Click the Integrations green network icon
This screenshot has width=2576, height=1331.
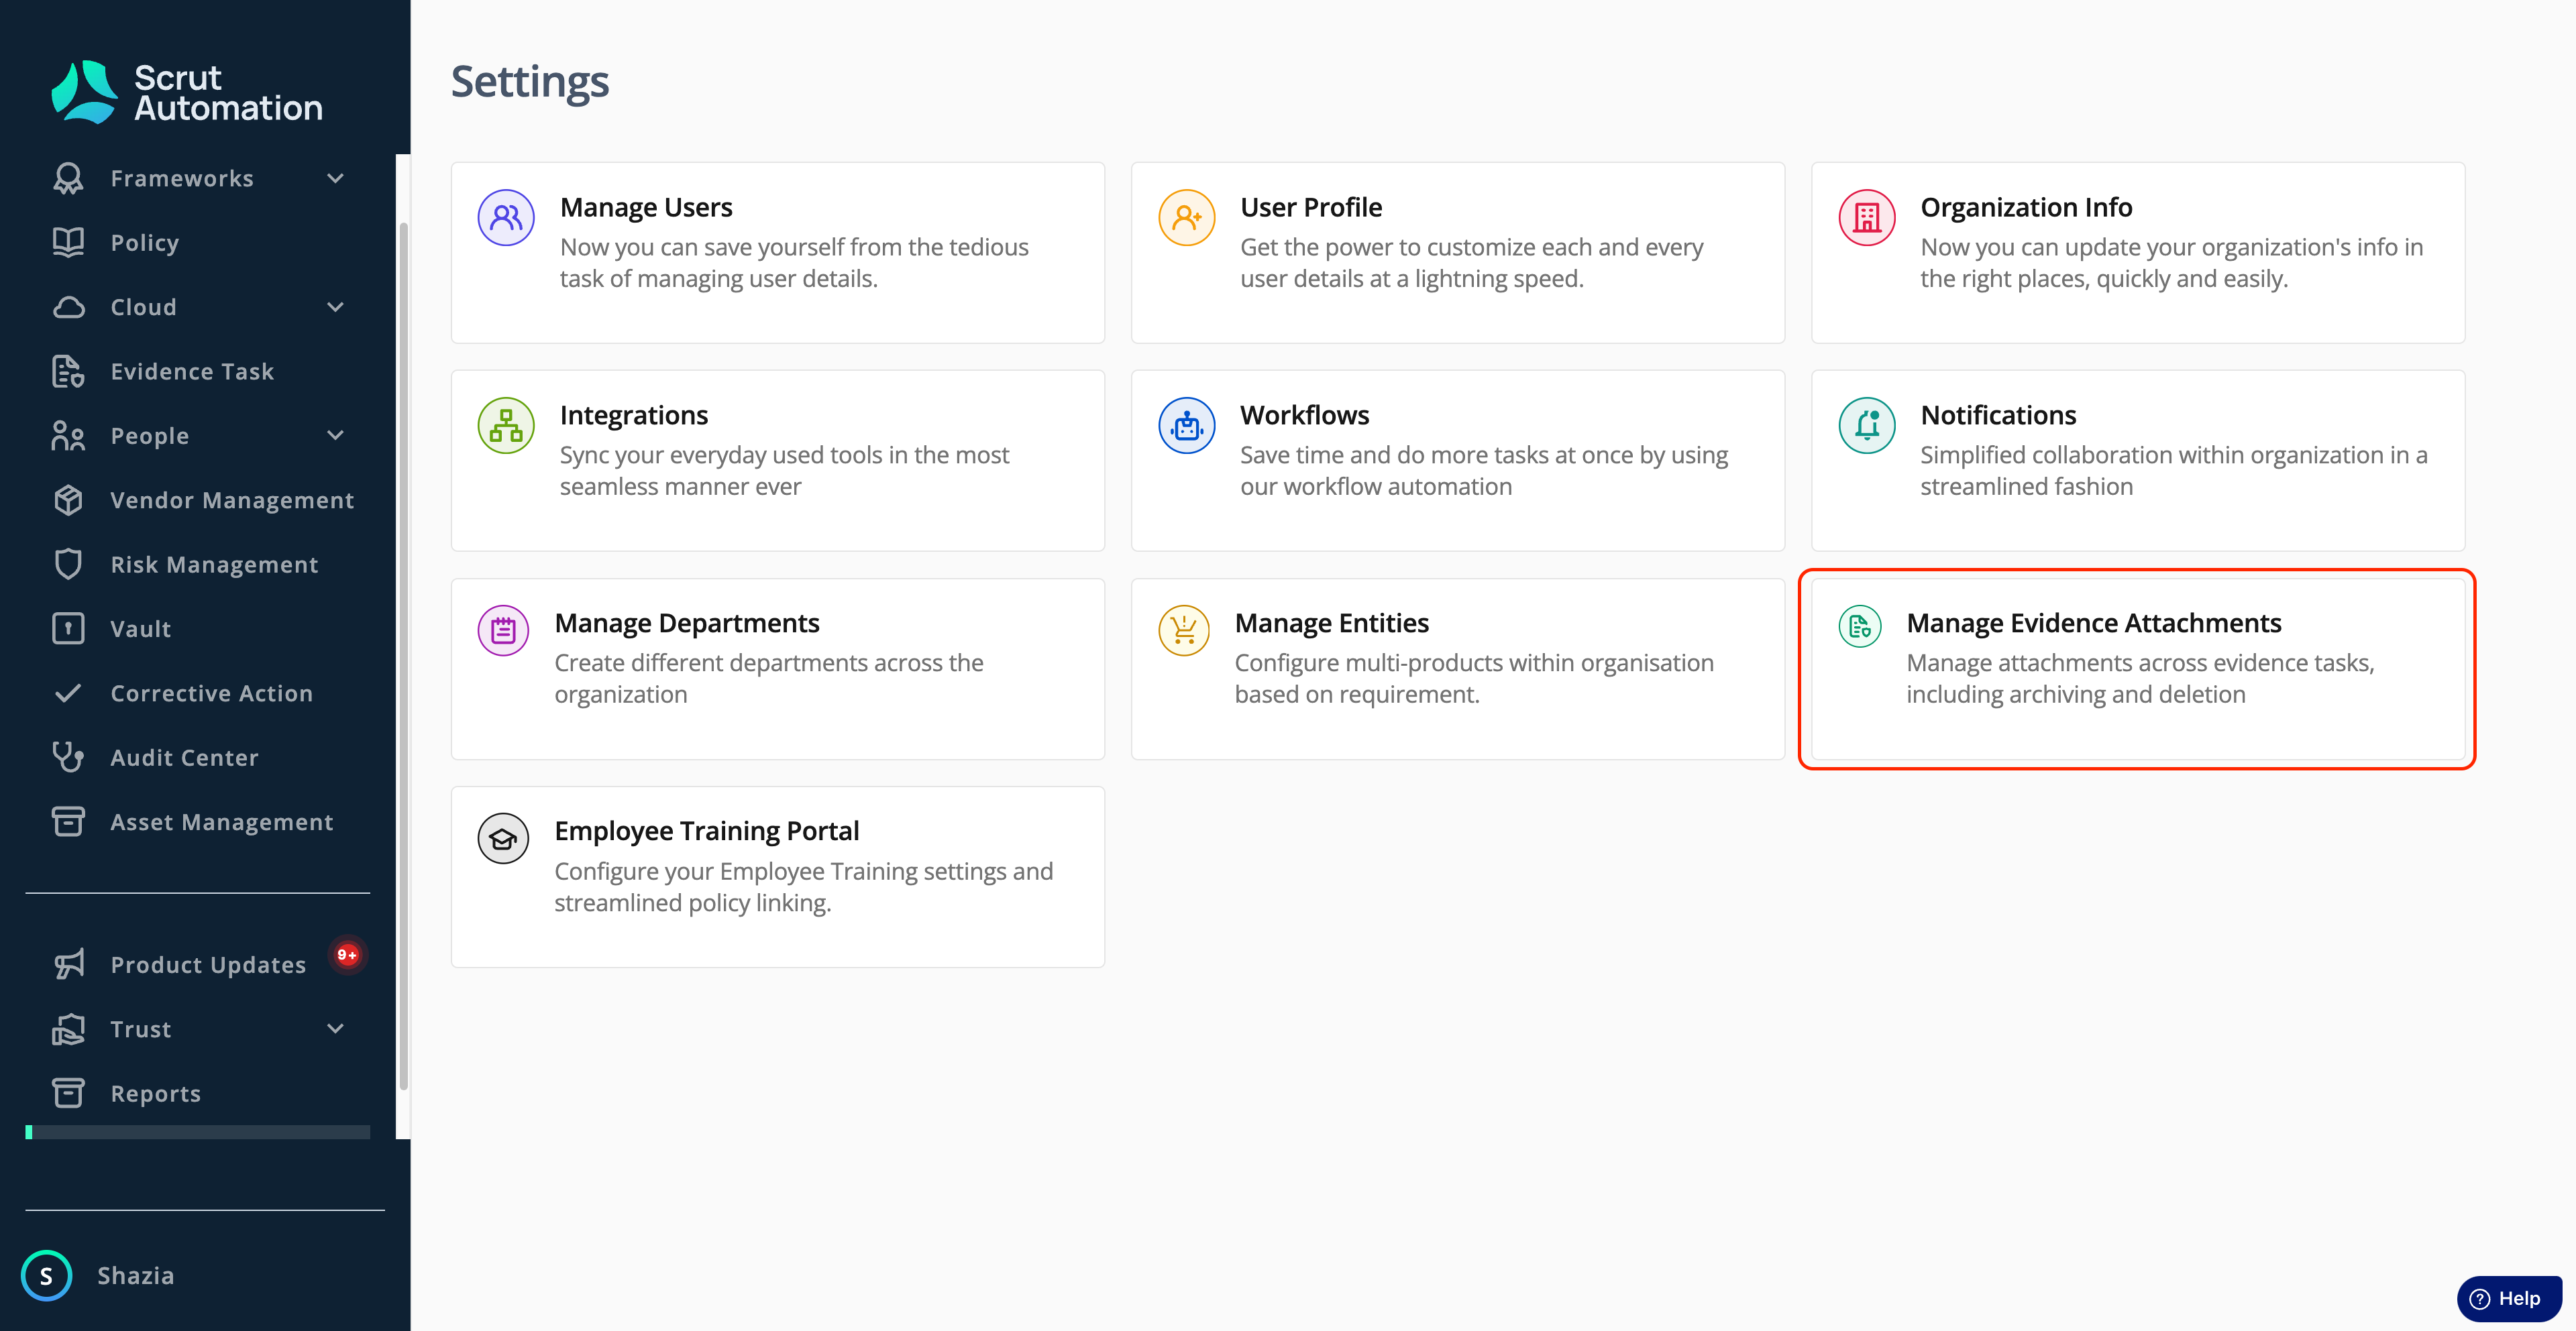[506, 426]
